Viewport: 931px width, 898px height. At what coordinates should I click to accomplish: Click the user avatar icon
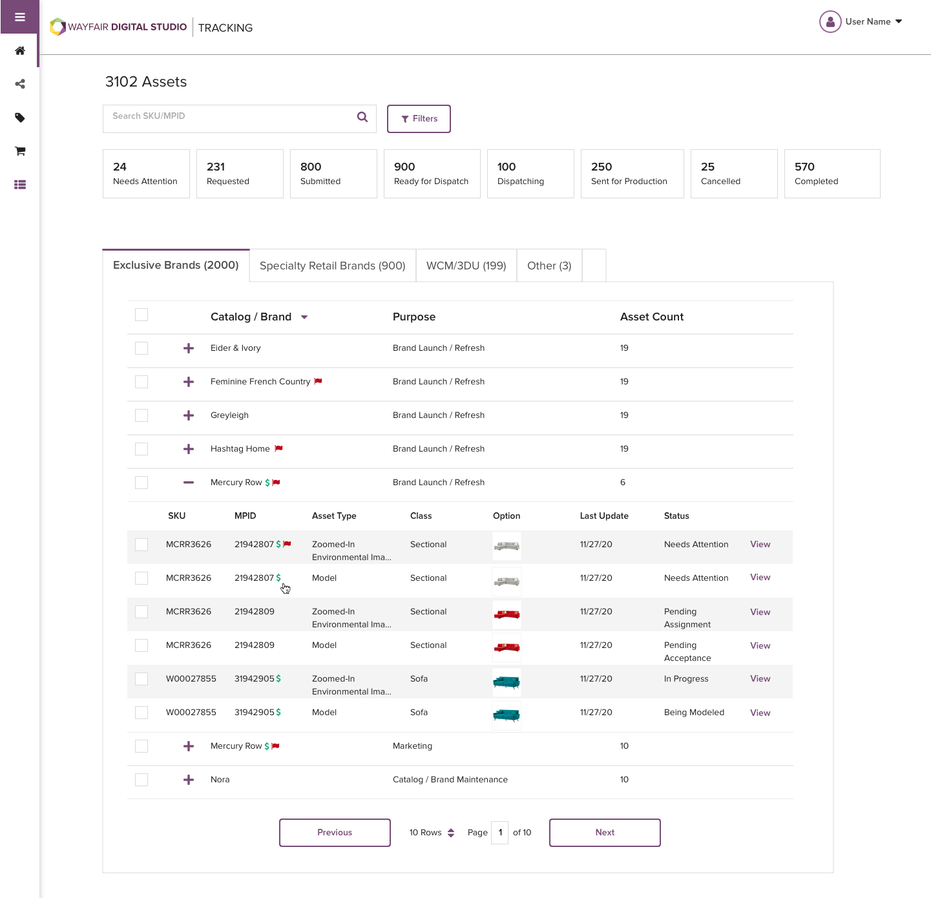coord(830,22)
